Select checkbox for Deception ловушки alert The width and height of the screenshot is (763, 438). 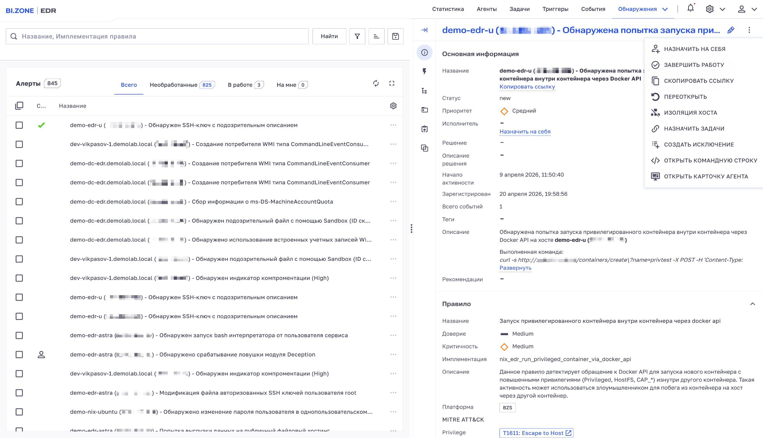tap(19, 354)
